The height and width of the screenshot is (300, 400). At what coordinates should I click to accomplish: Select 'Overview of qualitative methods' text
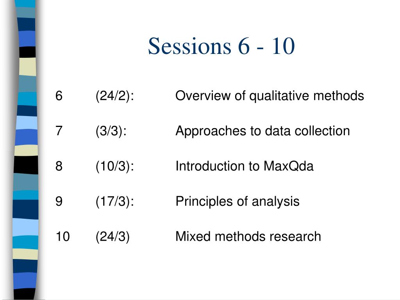coord(270,96)
